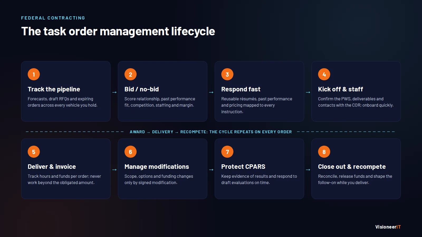Click the "Confirm the PWS, deliverables" description
This screenshot has width=422, height=237.
coord(356,102)
